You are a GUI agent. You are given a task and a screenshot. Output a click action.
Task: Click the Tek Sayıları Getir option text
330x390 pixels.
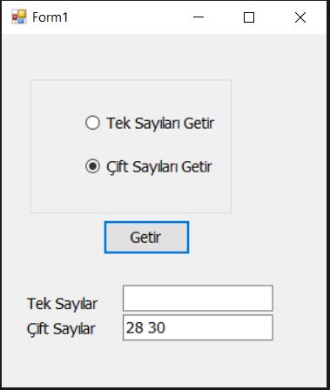[x=160, y=123]
